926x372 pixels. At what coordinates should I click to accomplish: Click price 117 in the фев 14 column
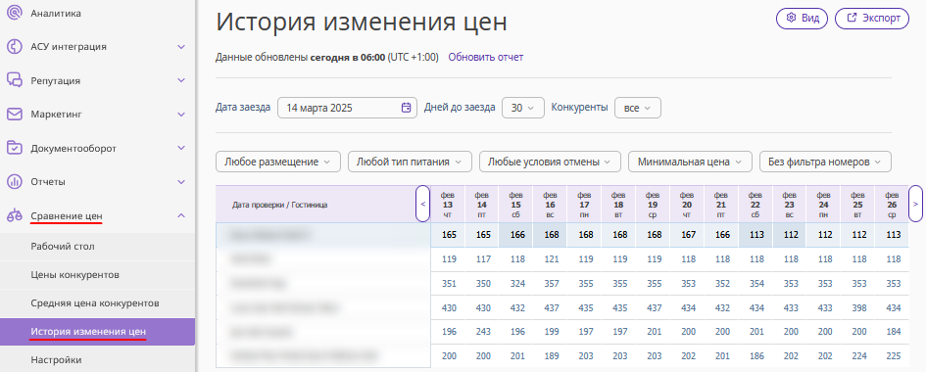[483, 258]
